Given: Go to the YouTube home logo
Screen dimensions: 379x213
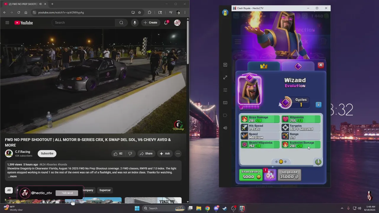Looking at the screenshot, I should (x=23, y=23).
